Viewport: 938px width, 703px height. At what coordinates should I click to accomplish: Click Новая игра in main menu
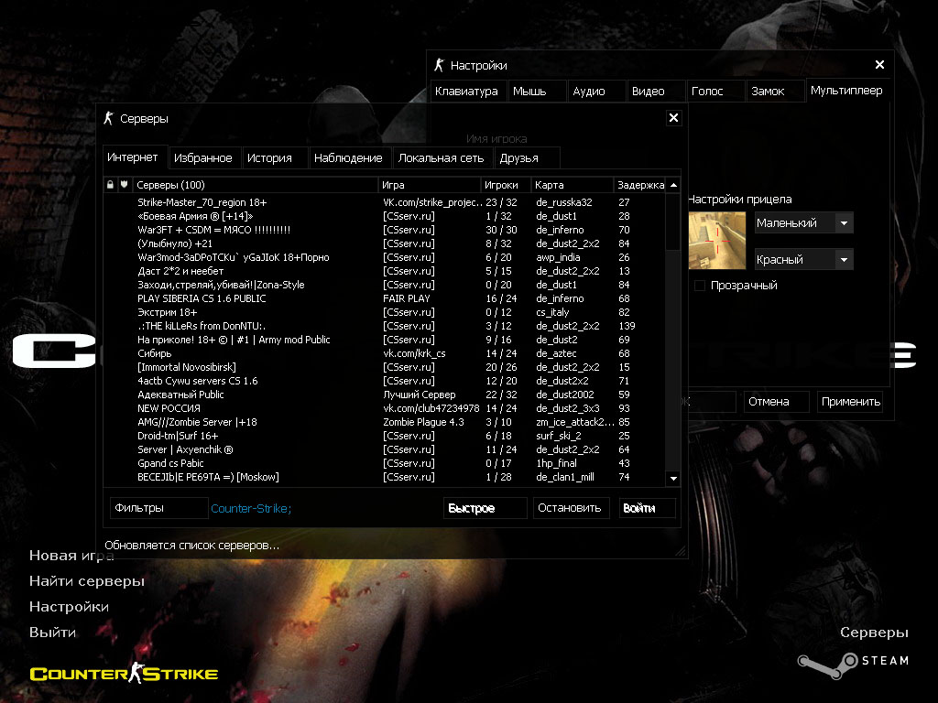(x=71, y=556)
